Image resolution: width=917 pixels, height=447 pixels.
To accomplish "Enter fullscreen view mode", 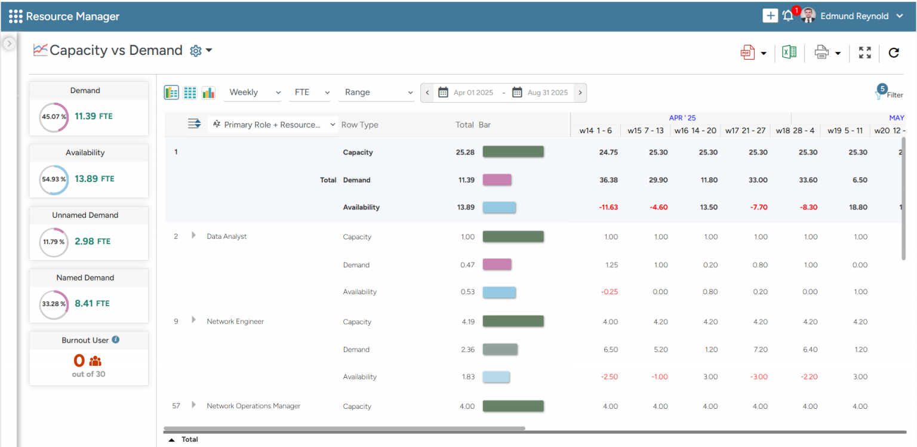I will [x=864, y=52].
